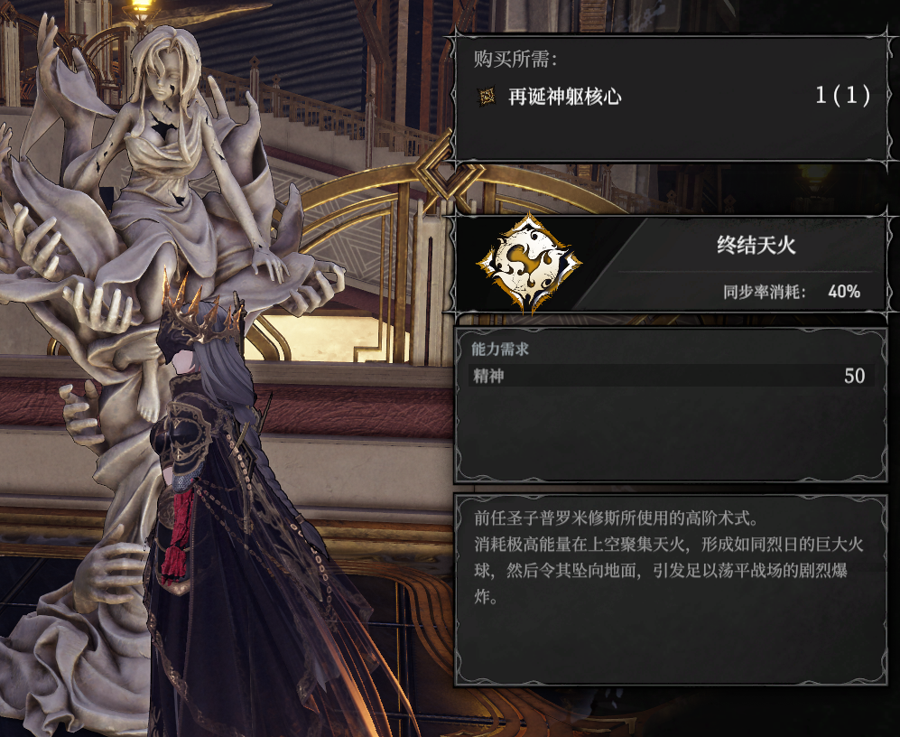Click the 40% sync cost value
This screenshot has width=900, height=737.
pos(844,291)
